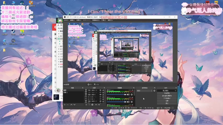Open the 网络 desktop icon

[4, 42]
